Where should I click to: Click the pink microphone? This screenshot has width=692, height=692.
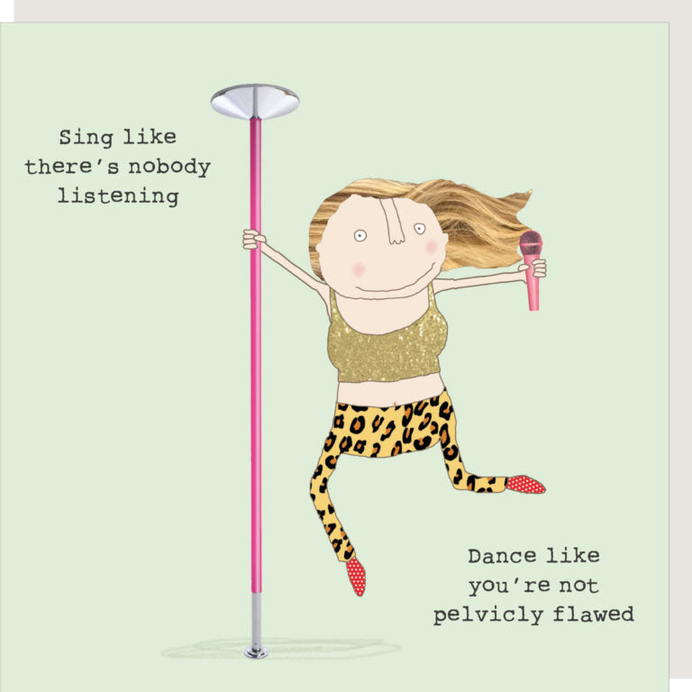tap(532, 270)
